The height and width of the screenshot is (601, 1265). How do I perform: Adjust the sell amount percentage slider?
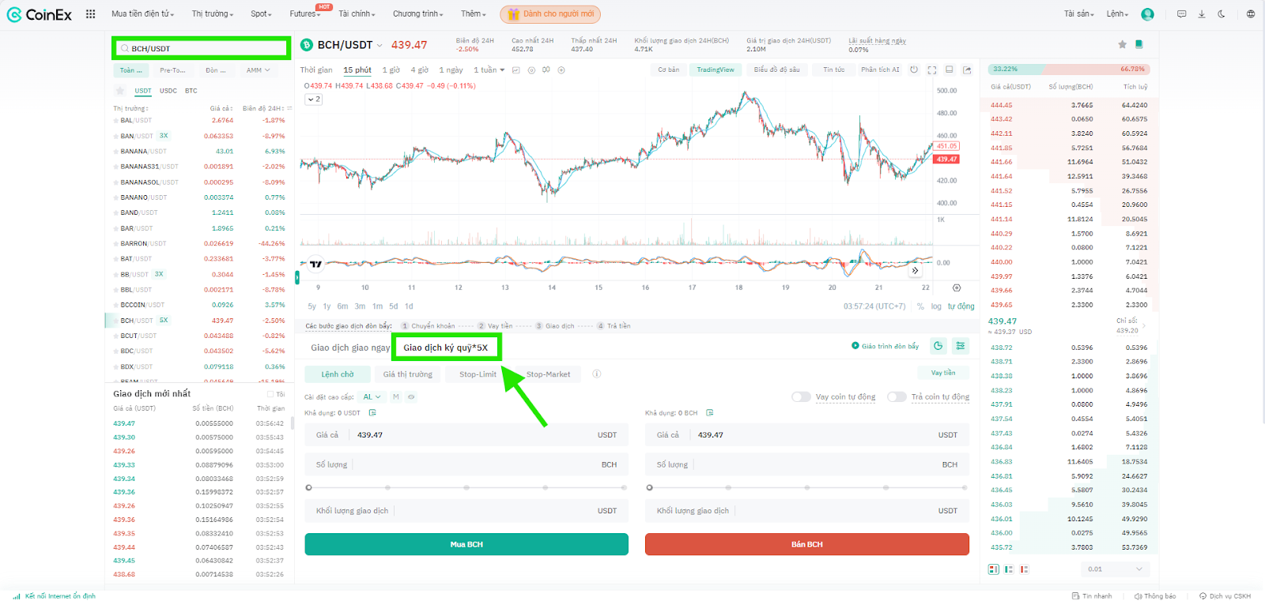807,488
